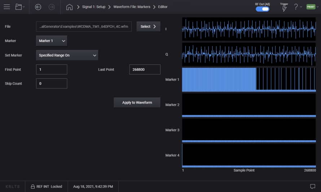Click the Last Point input field
Screen dimensions: 321x192
pyautogui.click(x=145, y=69)
